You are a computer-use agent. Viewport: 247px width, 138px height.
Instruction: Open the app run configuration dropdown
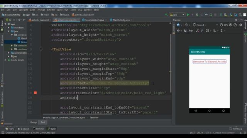click(177, 15)
